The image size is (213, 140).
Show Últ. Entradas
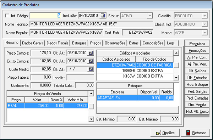(x=197, y=78)
